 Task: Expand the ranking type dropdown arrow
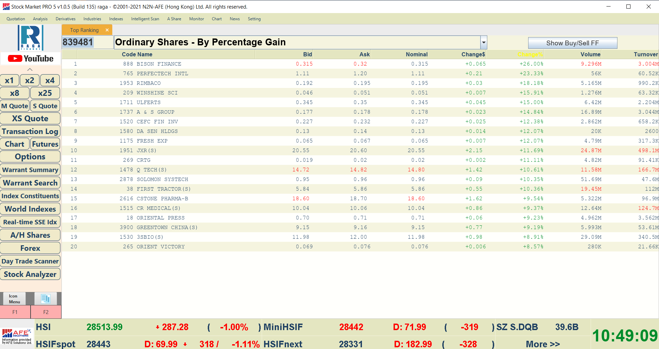click(x=484, y=43)
